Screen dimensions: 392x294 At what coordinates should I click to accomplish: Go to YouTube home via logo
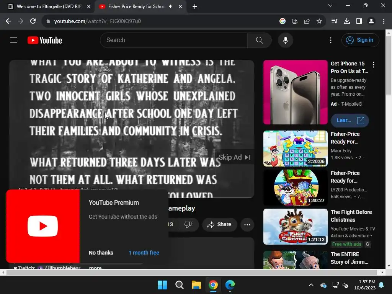45,40
